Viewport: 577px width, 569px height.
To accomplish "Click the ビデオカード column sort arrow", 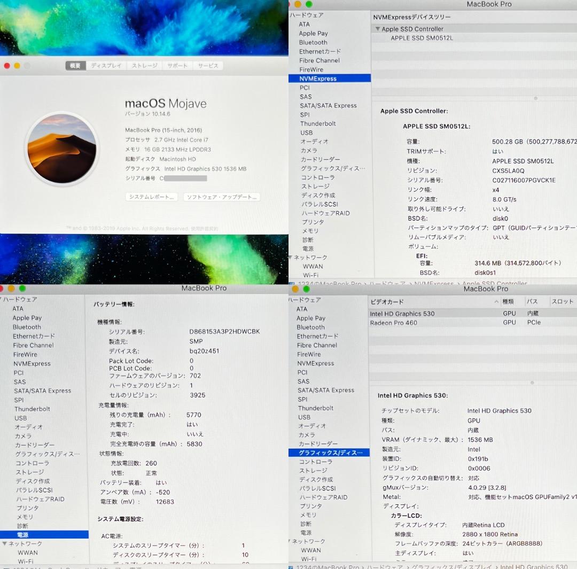I will [496, 302].
